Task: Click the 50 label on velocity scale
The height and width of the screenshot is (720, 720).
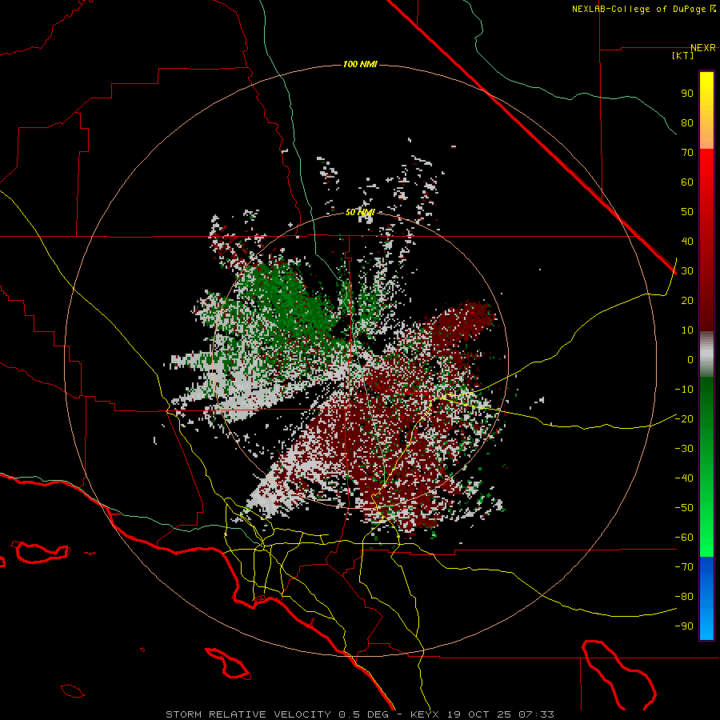Action: (687, 212)
